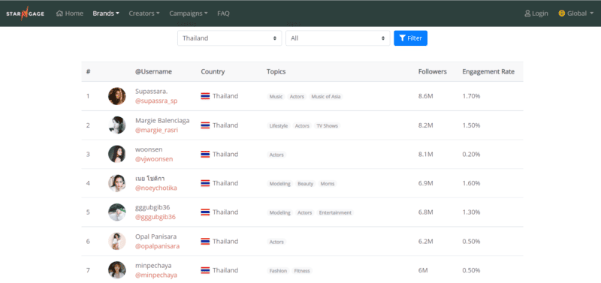601x283 pixels.
Task: Select the Moms topic tag
Action: tap(328, 184)
